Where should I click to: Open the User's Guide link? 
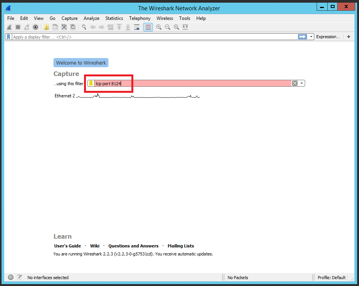(x=68, y=246)
